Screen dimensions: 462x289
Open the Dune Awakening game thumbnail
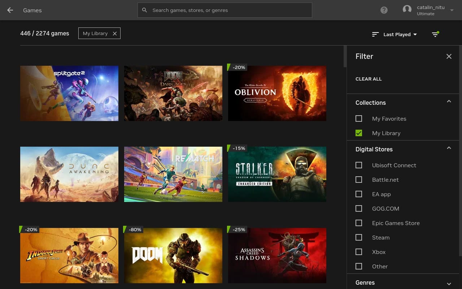pos(69,174)
